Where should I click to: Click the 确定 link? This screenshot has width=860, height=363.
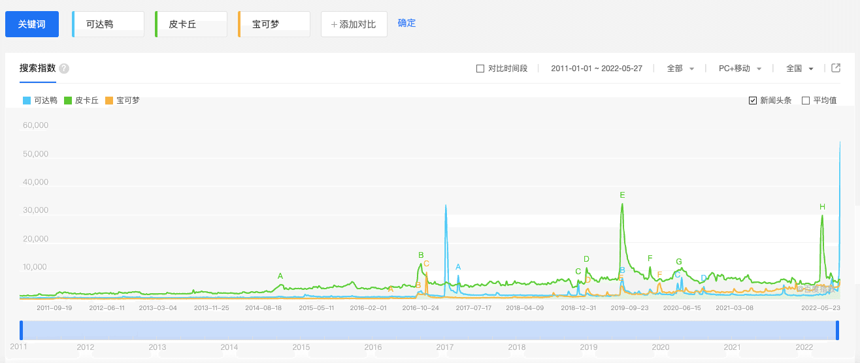406,23
